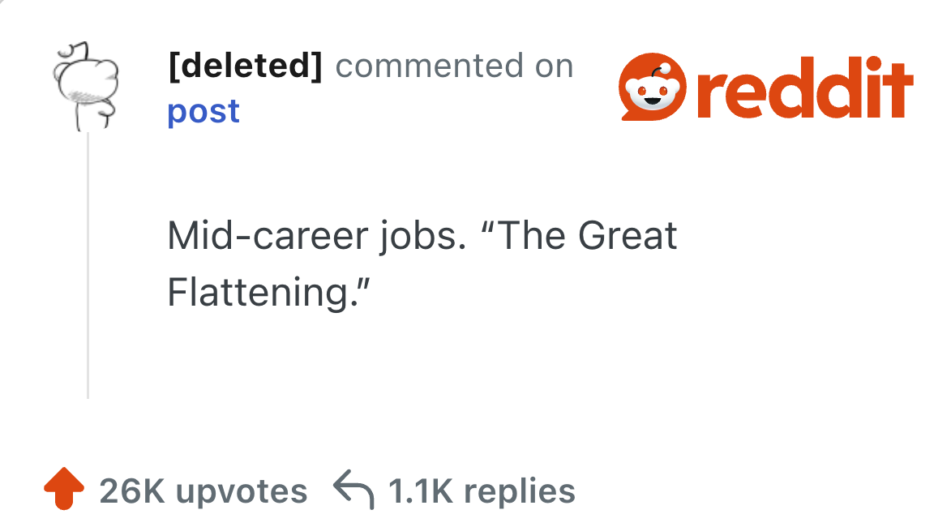Open the blue "post" link
Image resolution: width=951 pixels, height=527 pixels.
203,111
